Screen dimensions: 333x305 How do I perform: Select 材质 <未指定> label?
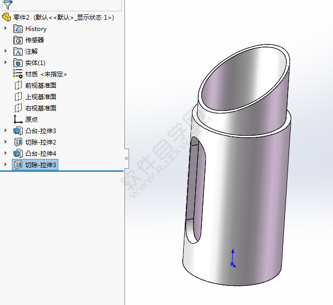tap(46, 74)
